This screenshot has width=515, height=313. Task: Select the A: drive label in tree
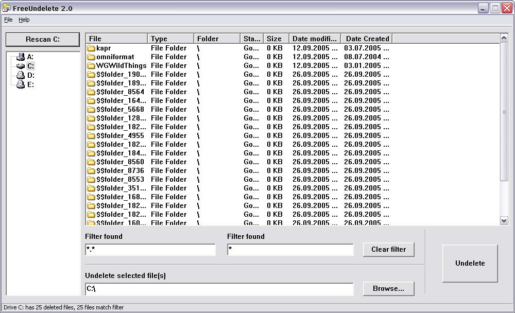point(30,57)
